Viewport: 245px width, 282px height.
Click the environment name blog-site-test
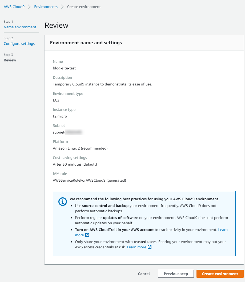coord(64,68)
